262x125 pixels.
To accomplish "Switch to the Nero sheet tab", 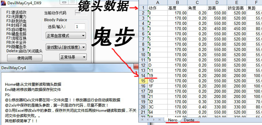I will pos(173,120).
